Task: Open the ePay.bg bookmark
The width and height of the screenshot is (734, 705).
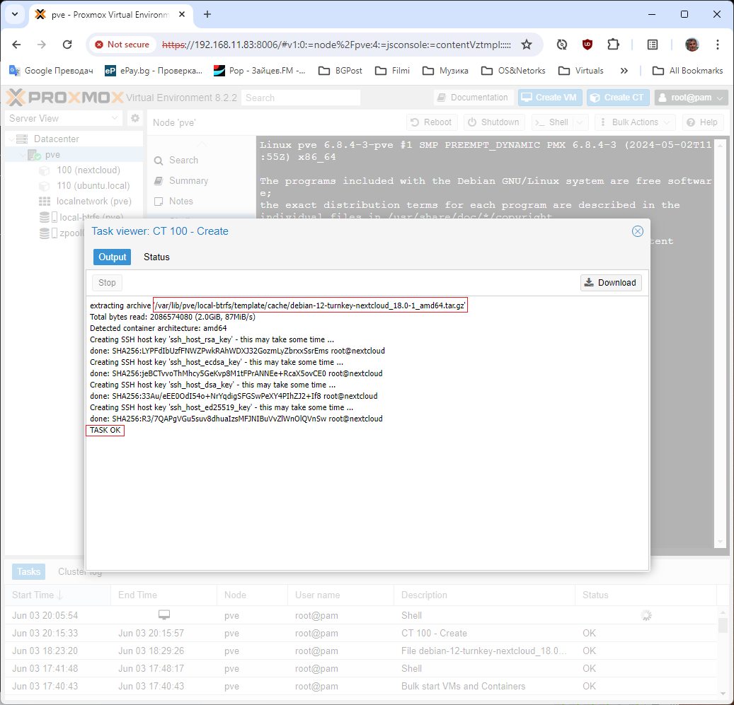Action: click(154, 71)
